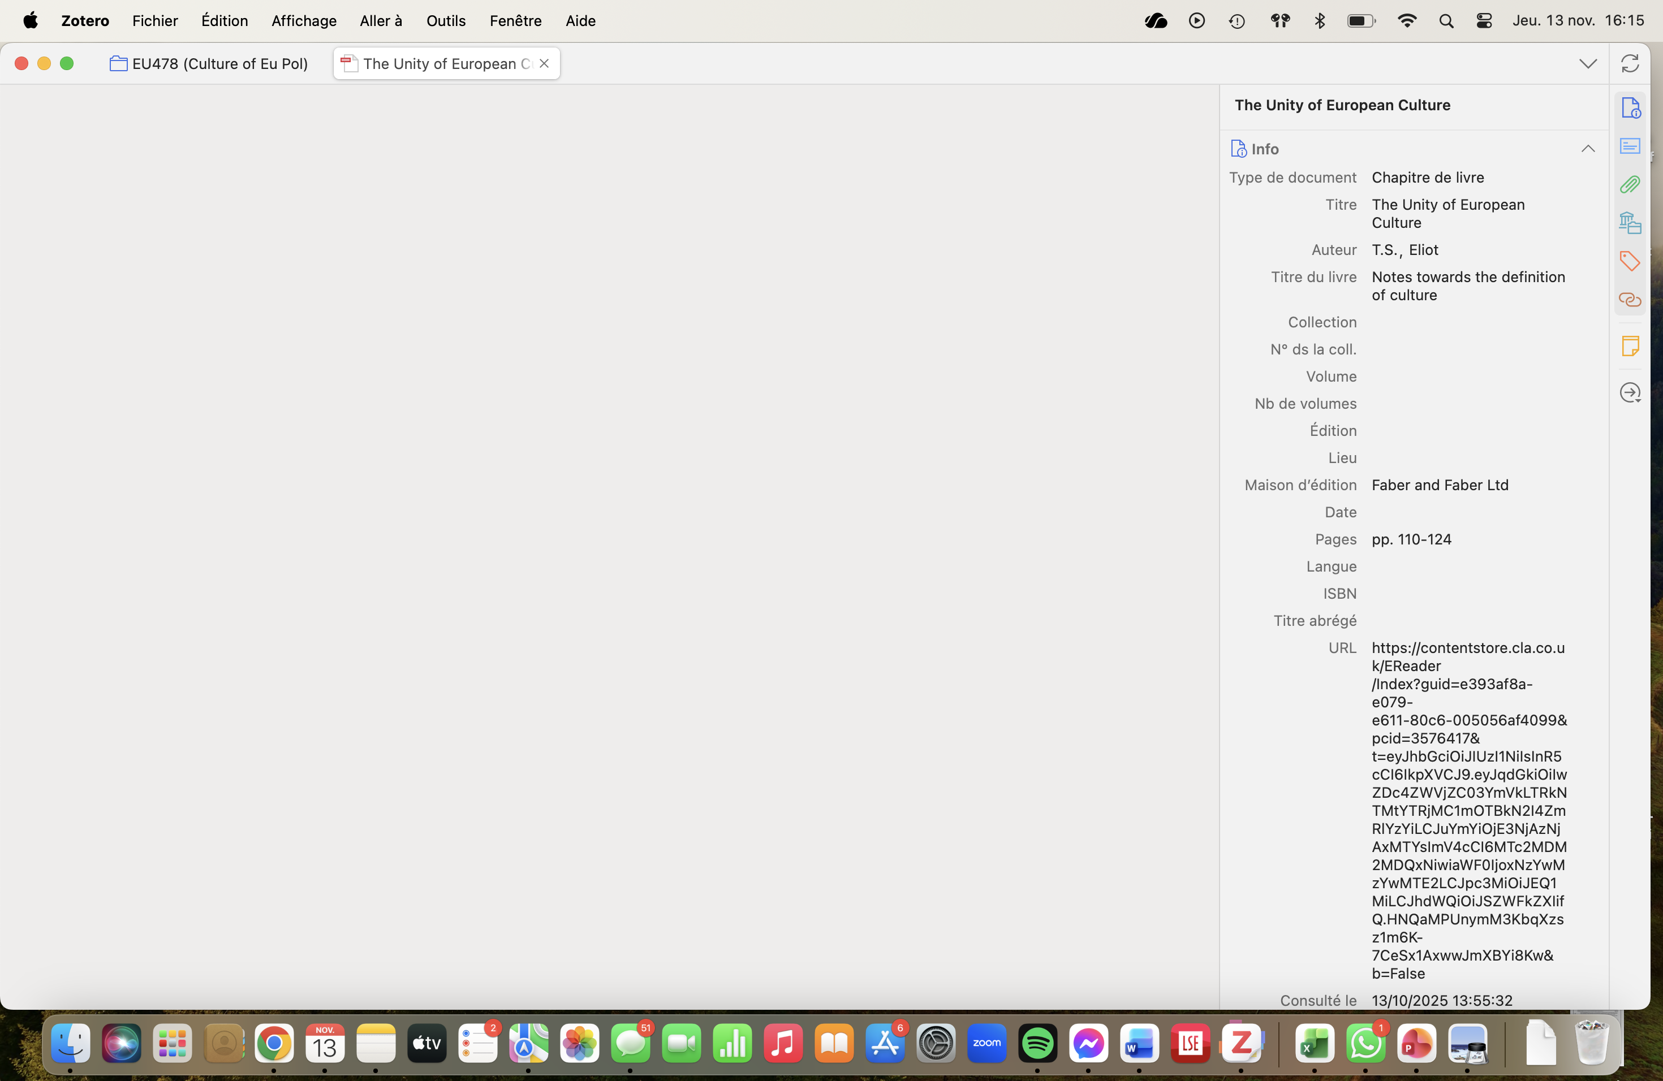This screenshot has height=1081, width=1663.
Task: Collapse the Info section chevron
Action: (x=1588, y=149)
